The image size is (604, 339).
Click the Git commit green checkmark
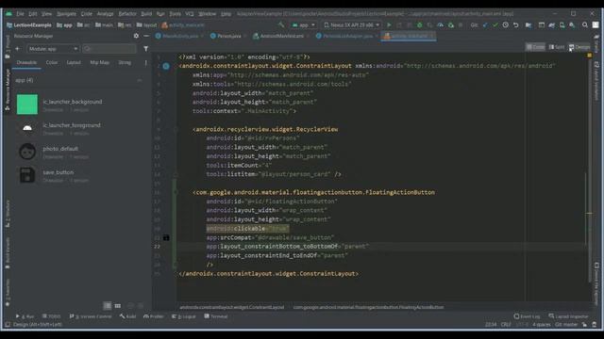tap(495, 25)
